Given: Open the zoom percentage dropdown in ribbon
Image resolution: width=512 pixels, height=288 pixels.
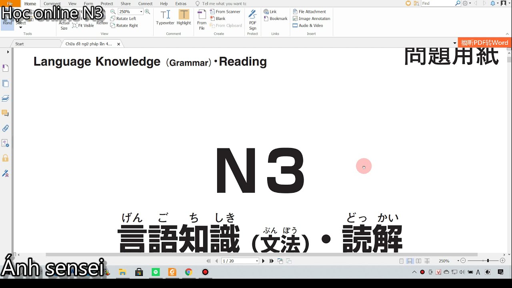Looking at the screenshot, I should pos(141,12).
